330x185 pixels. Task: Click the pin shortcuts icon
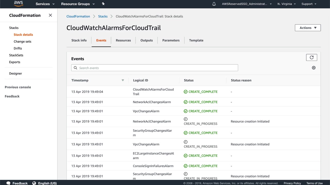(103, 4)
